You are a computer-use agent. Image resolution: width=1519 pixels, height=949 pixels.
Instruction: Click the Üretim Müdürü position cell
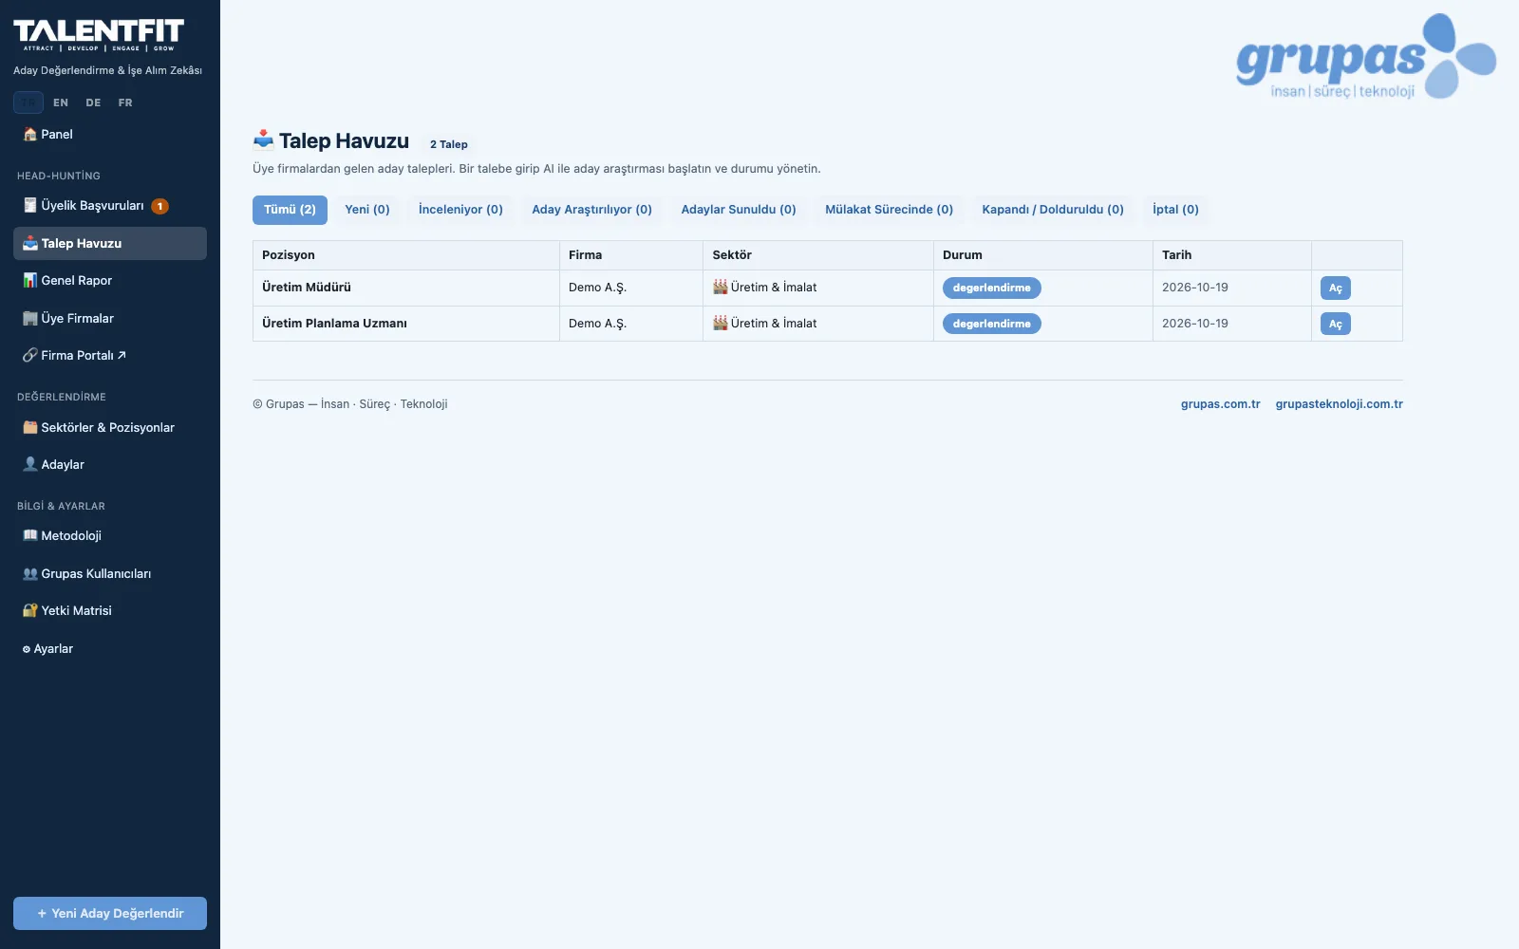(x=406, y=288)
